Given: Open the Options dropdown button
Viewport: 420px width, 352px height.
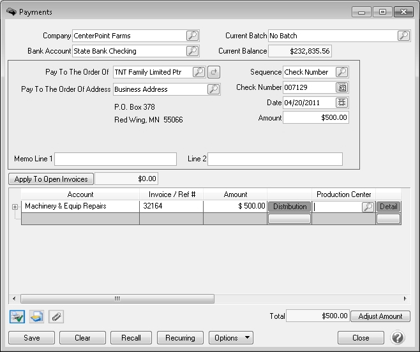Looking at the screenshot, I should tap(230, 338).
